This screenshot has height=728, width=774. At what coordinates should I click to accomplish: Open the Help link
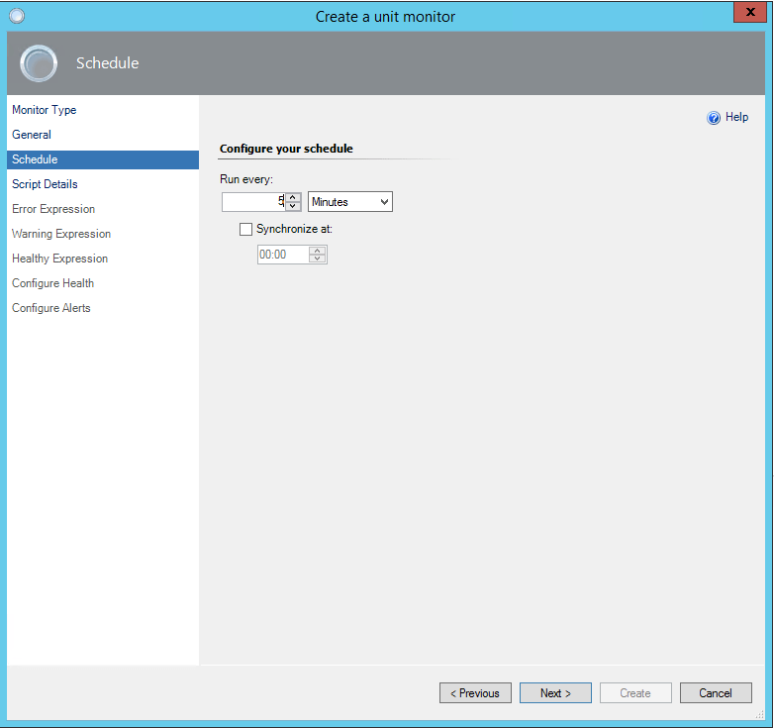point(736,117)
